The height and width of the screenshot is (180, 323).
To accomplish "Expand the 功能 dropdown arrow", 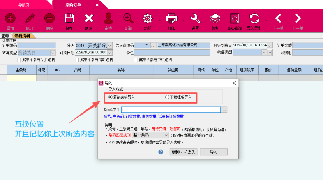I will [160, 21].
